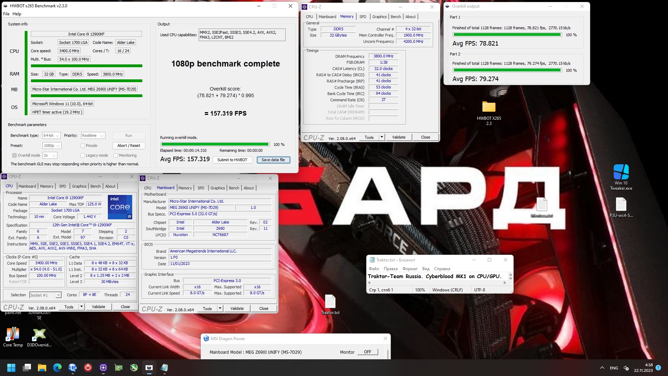Select the Win 10 Tweaker.exe desktop icon
This screenshot has width=668, height=376.
(x=621, y=177)
